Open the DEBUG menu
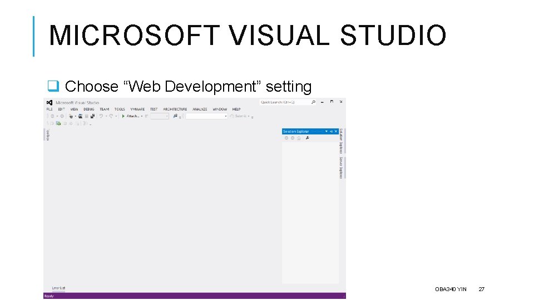This screenshot has height=300, width=534. [x=89, y=109]
